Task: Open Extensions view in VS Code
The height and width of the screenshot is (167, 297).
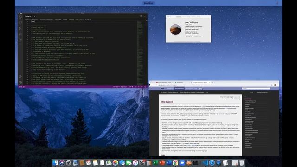Action: [20, 40]
